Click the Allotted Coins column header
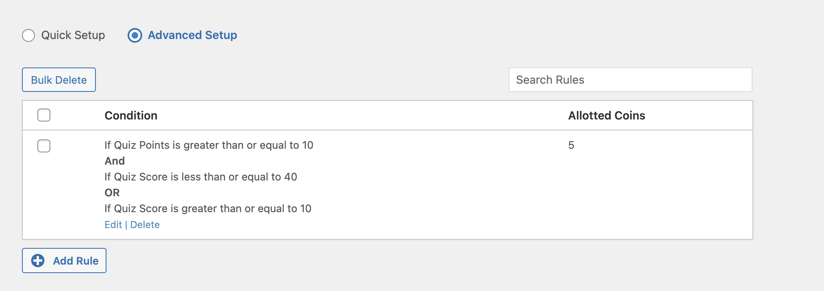Screen dimensions: 824x291 point(607,115)
